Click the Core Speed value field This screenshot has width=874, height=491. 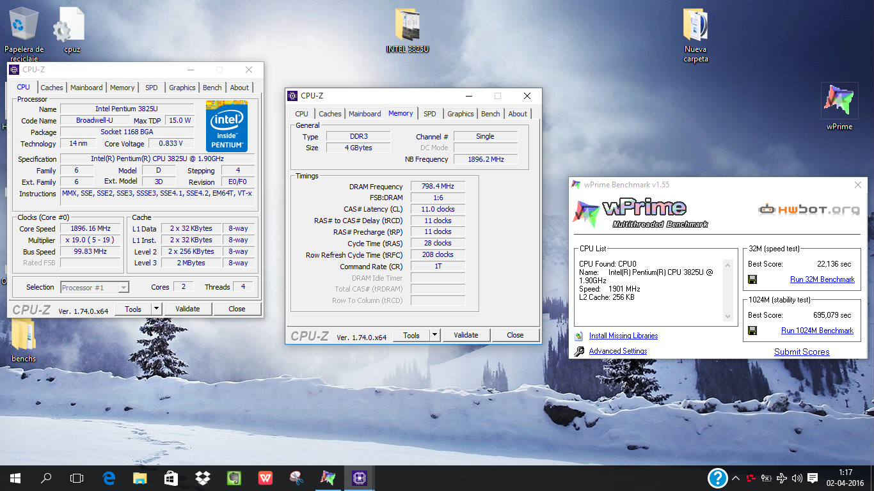click(x=91, y=228)
